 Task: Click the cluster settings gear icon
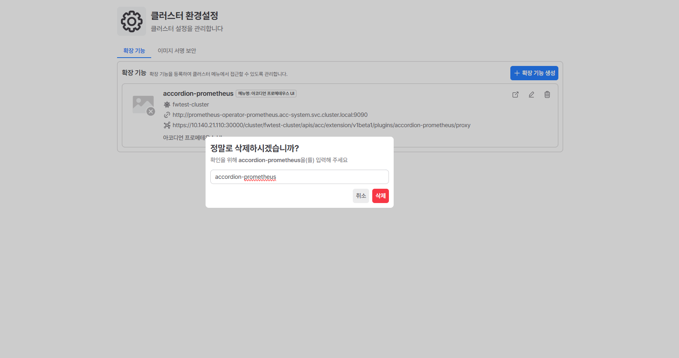[131, 21]
